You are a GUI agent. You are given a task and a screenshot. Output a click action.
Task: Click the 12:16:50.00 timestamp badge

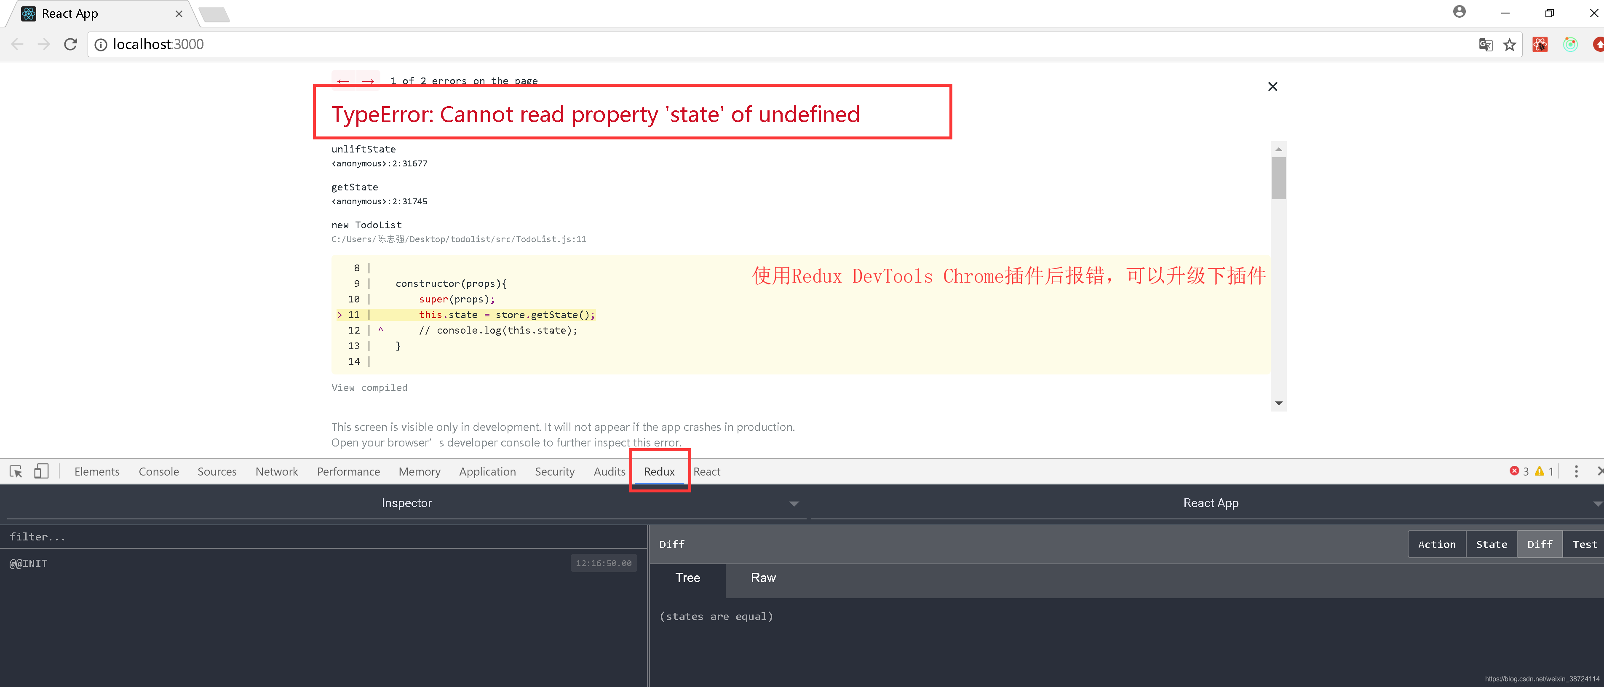click(603, 564)
